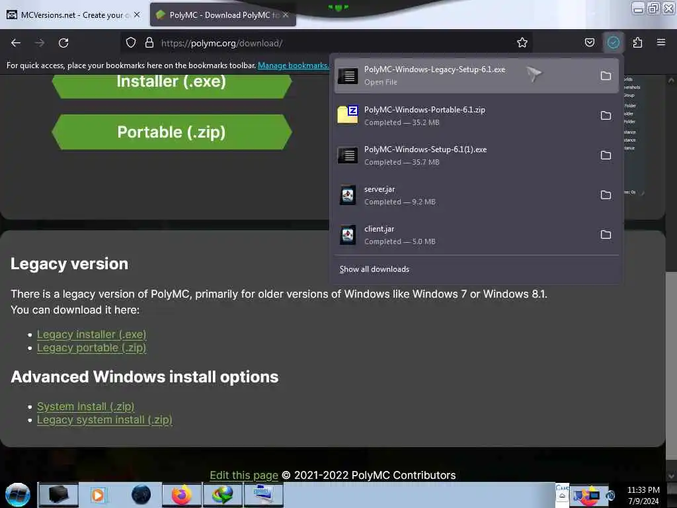Select the PolyMC-Windows-Setup-6.1(1).exe download entry
677x508 pixels.
tap(477, 155)
